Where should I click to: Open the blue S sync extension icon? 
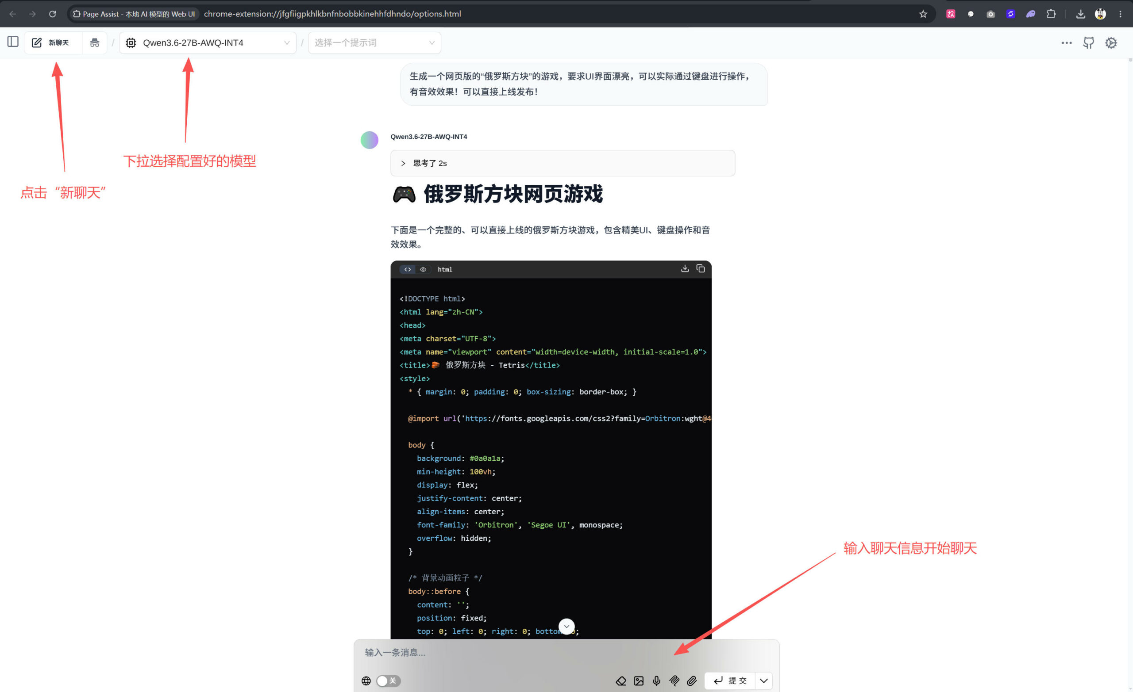pos(1010,14)
